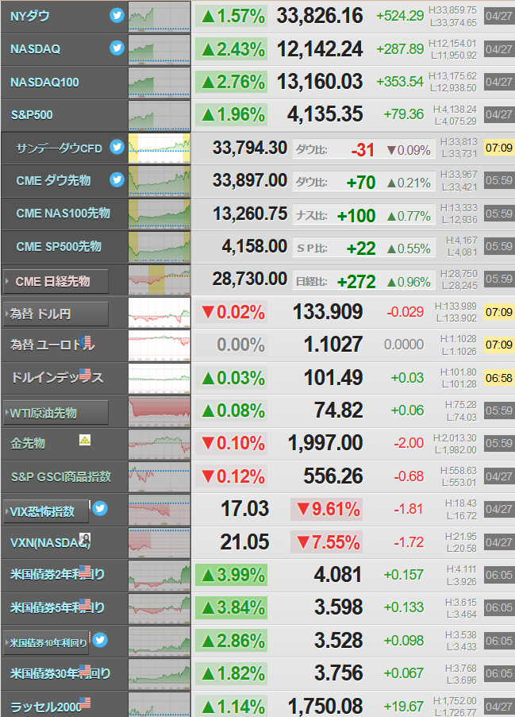View the NASDAQ mini chart
The image size is (515, 717).
click(x=159, y=49)
